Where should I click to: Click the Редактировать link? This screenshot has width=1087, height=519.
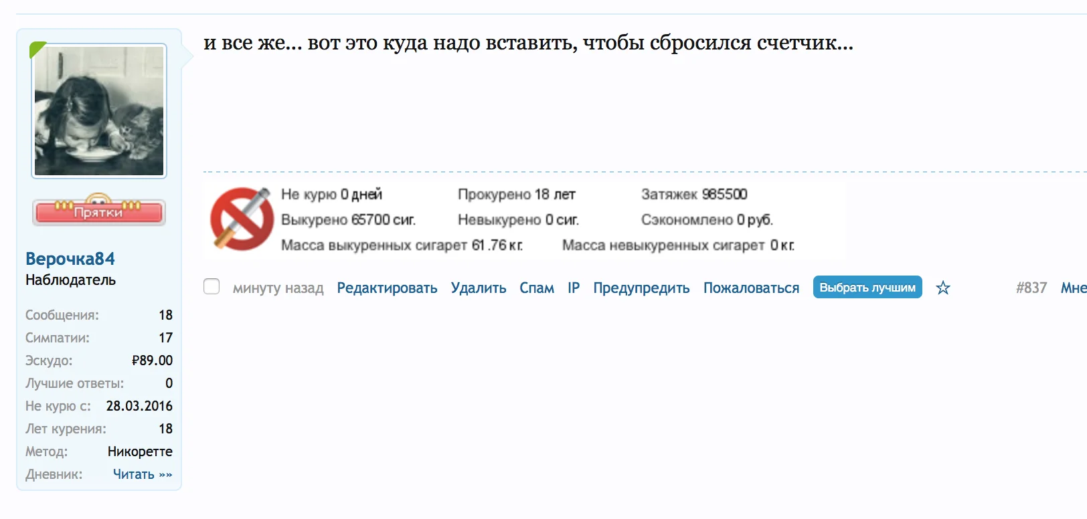(x=387, y=288)
